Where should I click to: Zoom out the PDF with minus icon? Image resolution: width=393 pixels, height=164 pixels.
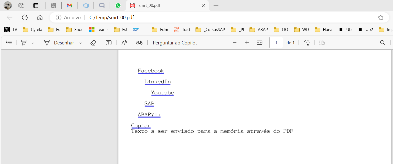235,43
